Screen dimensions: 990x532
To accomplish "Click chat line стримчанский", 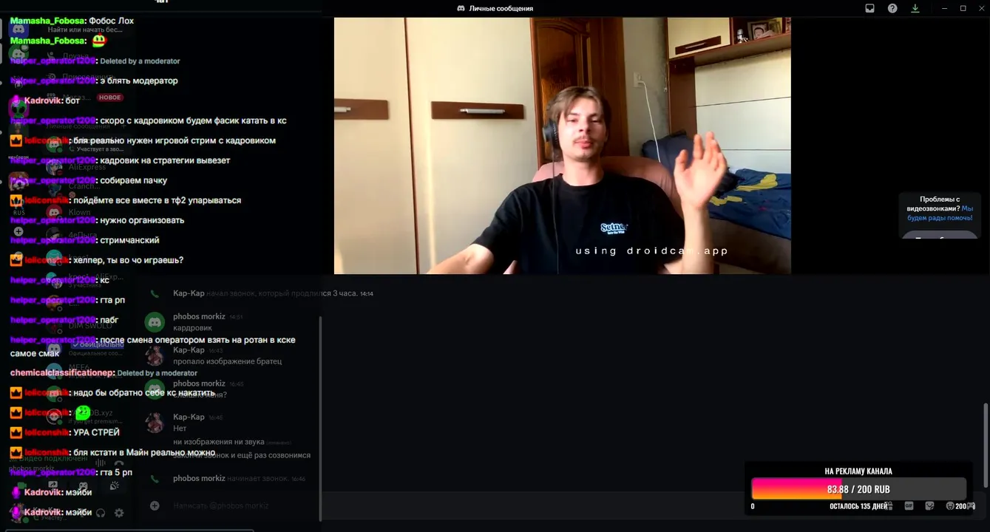I will pyautogui.click(x=85, y=240).
